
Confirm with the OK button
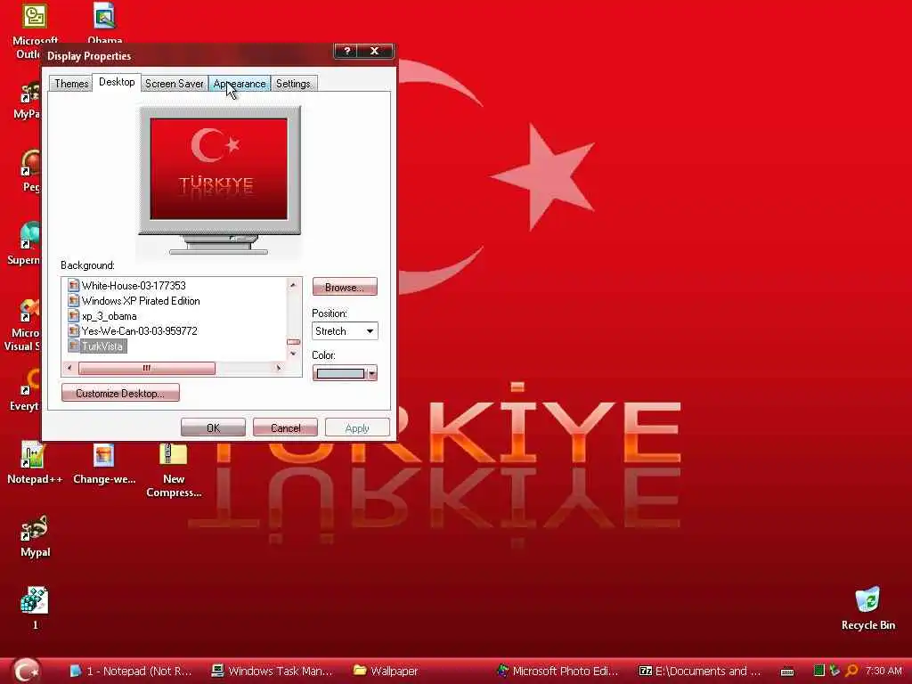[x=213, y=427]
